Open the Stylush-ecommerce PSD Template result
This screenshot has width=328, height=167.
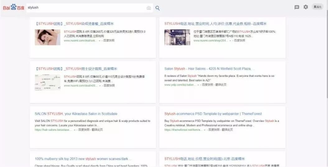[x=213, y=114]
